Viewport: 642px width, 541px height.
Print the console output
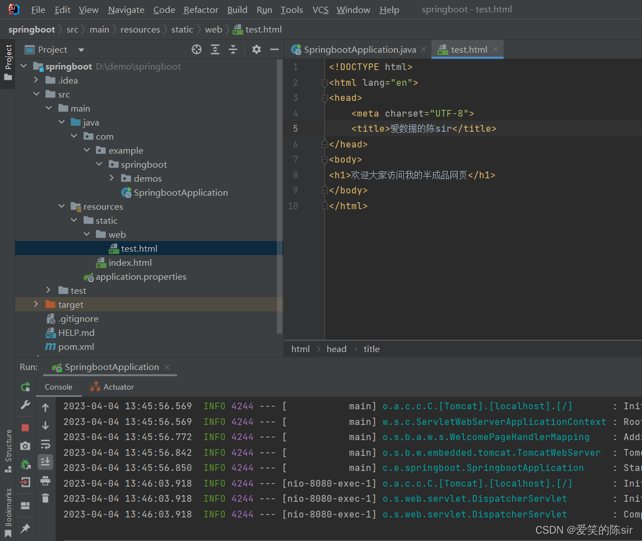click(45, 480)
